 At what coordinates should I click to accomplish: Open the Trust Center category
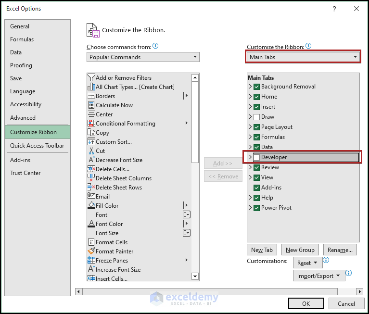(x=38, y=173)
